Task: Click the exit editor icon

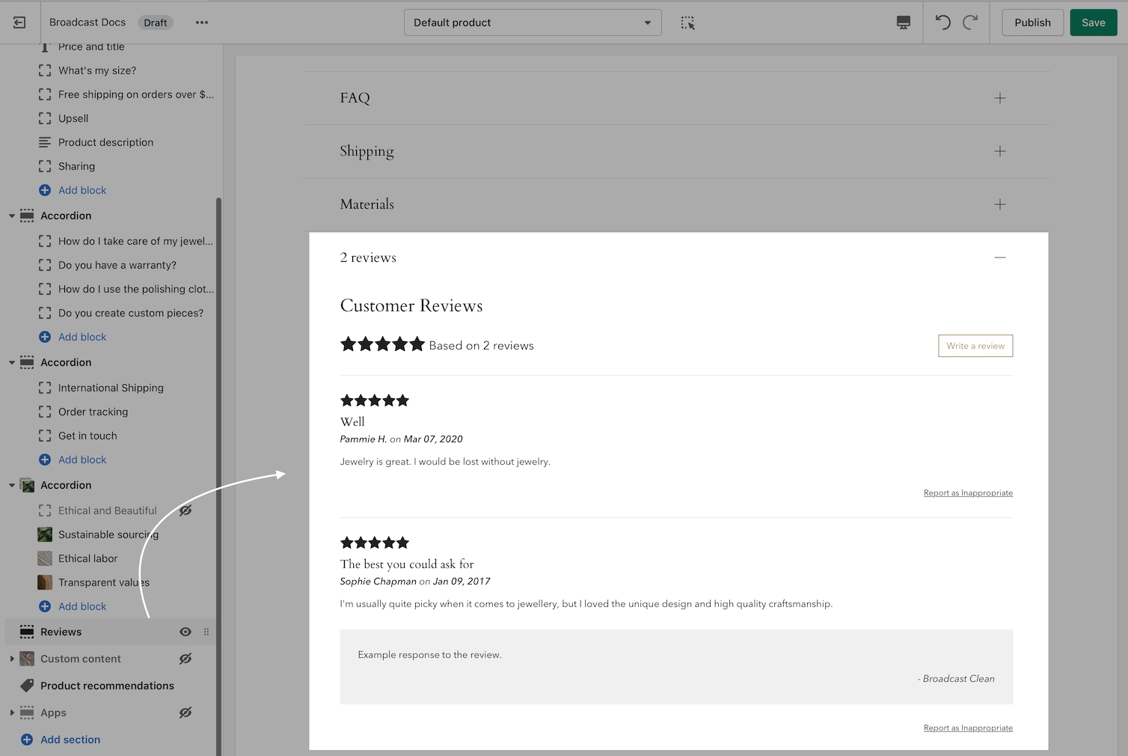Action: (19, 22)
